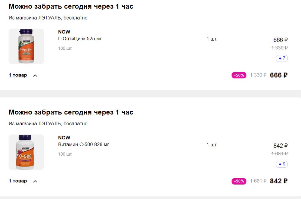Click the -50% discount badge near 842 ₽
This screenshot has width=301, height=199.
click(239, 181)
